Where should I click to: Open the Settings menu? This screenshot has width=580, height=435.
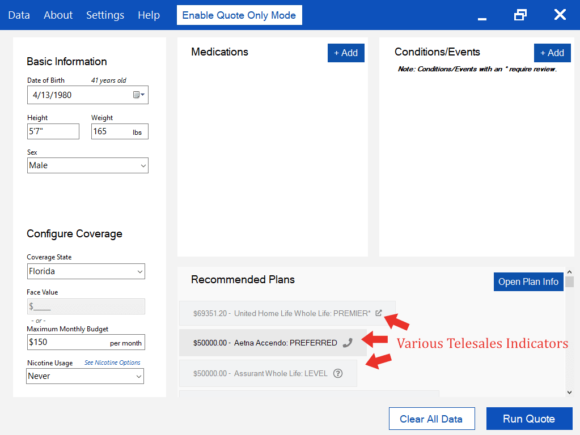(x=105, y=15)
